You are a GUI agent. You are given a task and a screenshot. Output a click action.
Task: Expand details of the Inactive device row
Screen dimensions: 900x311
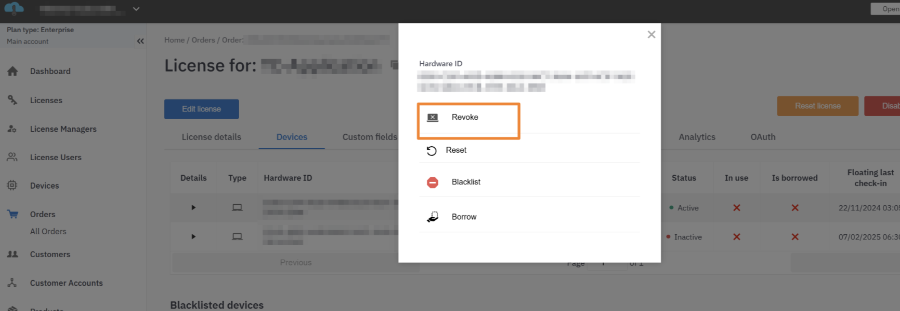tap(193, 237)
